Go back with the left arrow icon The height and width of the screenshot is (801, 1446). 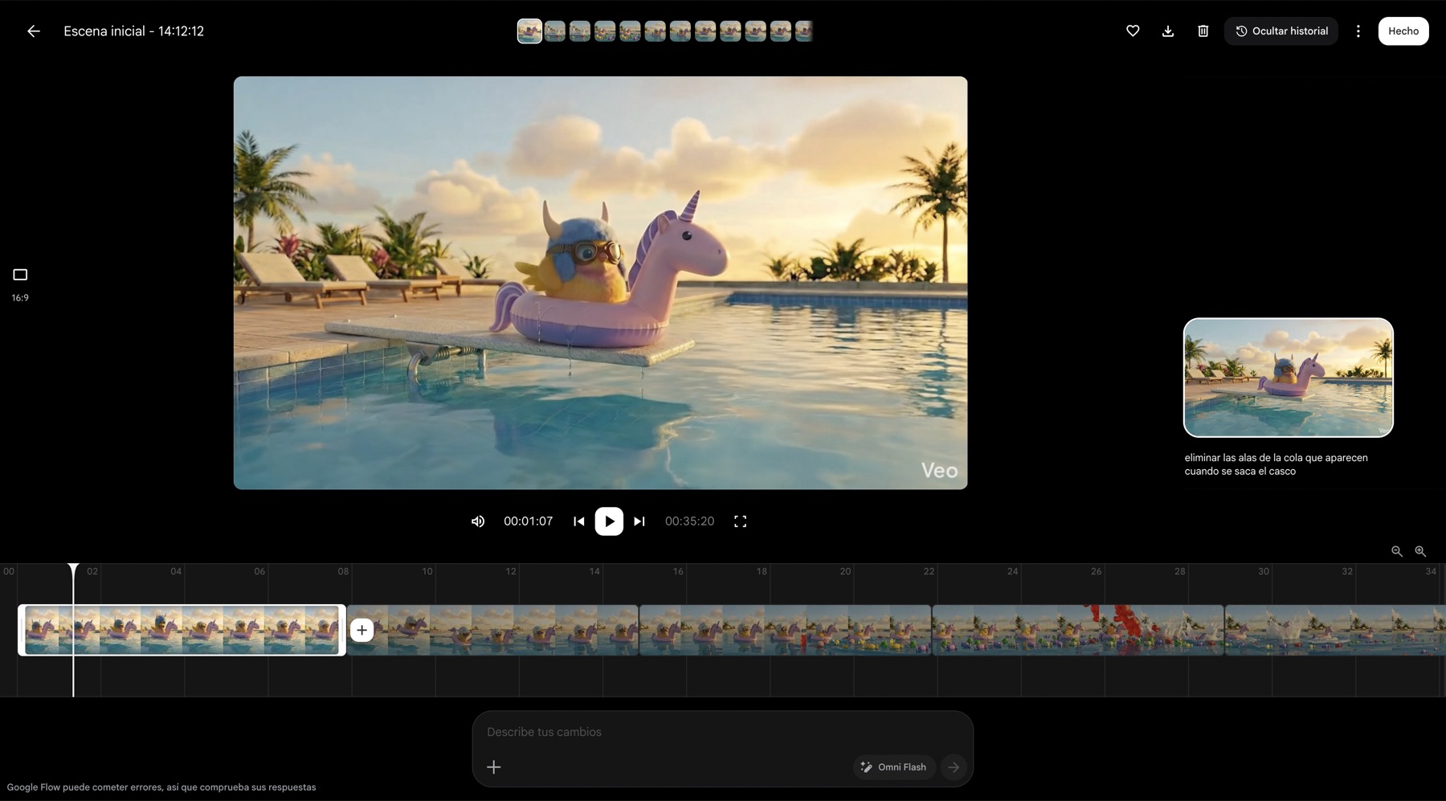(x=33, y=31)
